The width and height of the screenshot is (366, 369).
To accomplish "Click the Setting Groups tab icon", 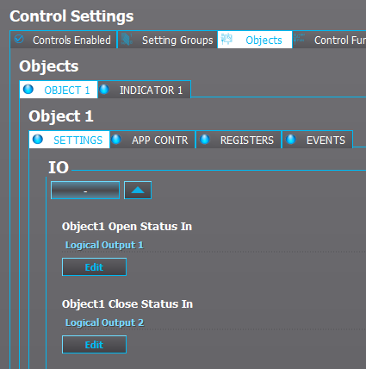I will (127, 39).
